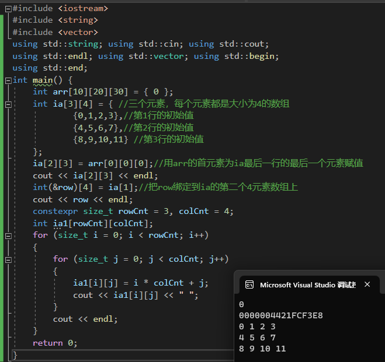This screenshot has width=385, height=362.
Task: Close the debug console tab
Action: [367, 284]
